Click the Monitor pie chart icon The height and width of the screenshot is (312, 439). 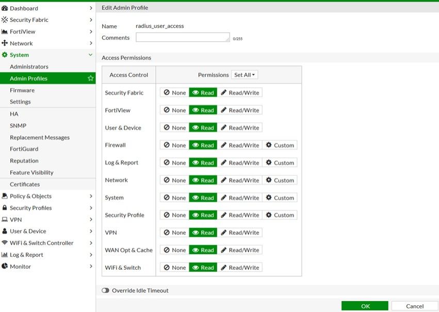[x=5, y=266]
